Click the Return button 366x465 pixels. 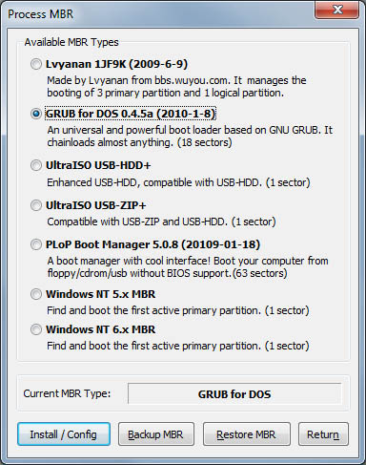[323, 433]
